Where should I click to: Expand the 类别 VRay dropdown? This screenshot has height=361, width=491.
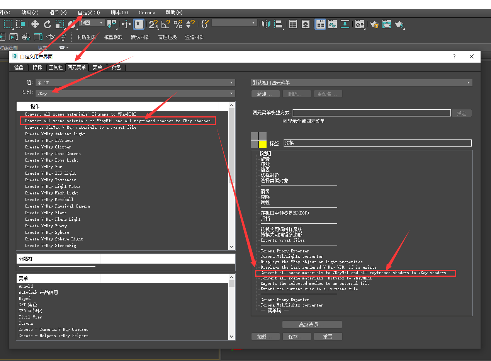pyautogui.click(x=135, y=94)
